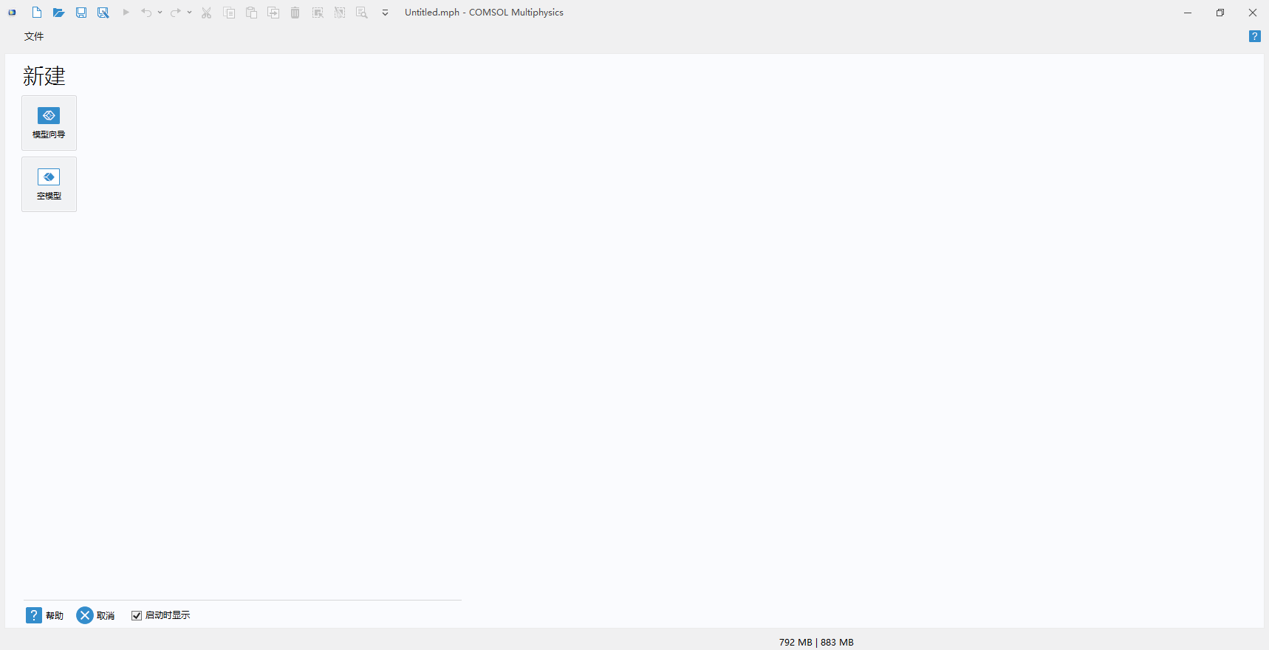1269x650 pixels.
Task: Open the Customize Quick Access Toolbar dropdown
Action: (x=385, y=13)
